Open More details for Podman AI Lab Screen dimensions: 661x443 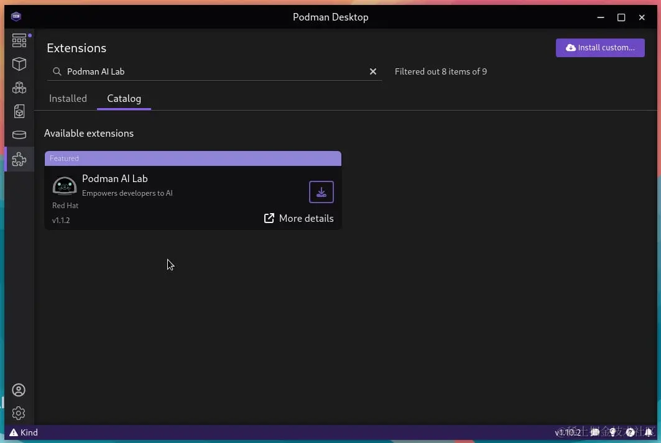pos(298,218)
